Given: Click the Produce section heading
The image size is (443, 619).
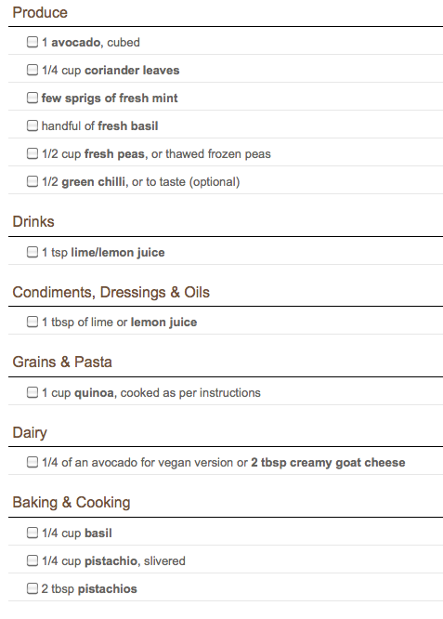Looking at the screenshot, I should pyautogui.click(x=40, y=13).
